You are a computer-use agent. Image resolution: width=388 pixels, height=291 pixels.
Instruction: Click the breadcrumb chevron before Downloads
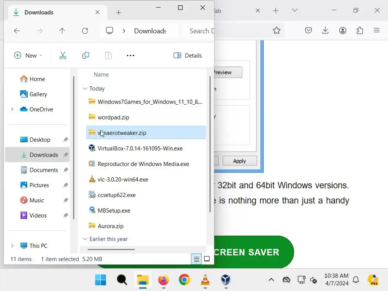pos(124,31)
